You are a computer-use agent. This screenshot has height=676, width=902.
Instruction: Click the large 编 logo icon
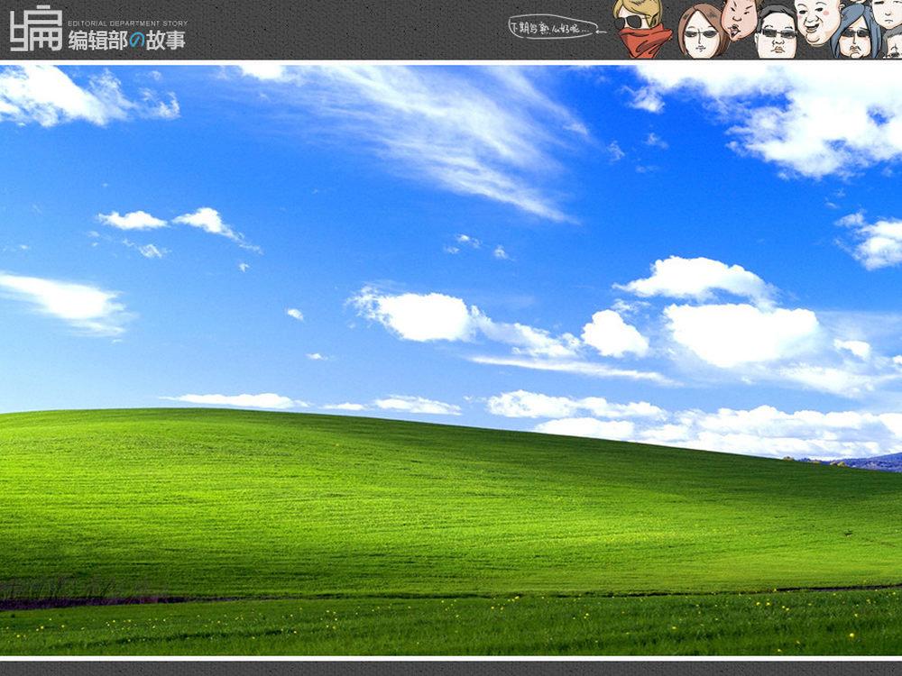36,29
